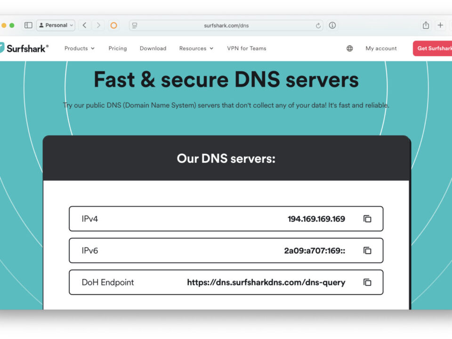The width and height of the screenshot is (452, 339).
Task: Click the Get Surfshark button
Action: tap(432, 48)
